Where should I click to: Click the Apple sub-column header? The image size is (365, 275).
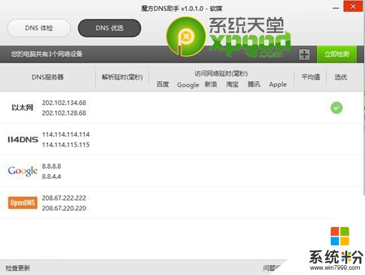[x=278, y=84]
